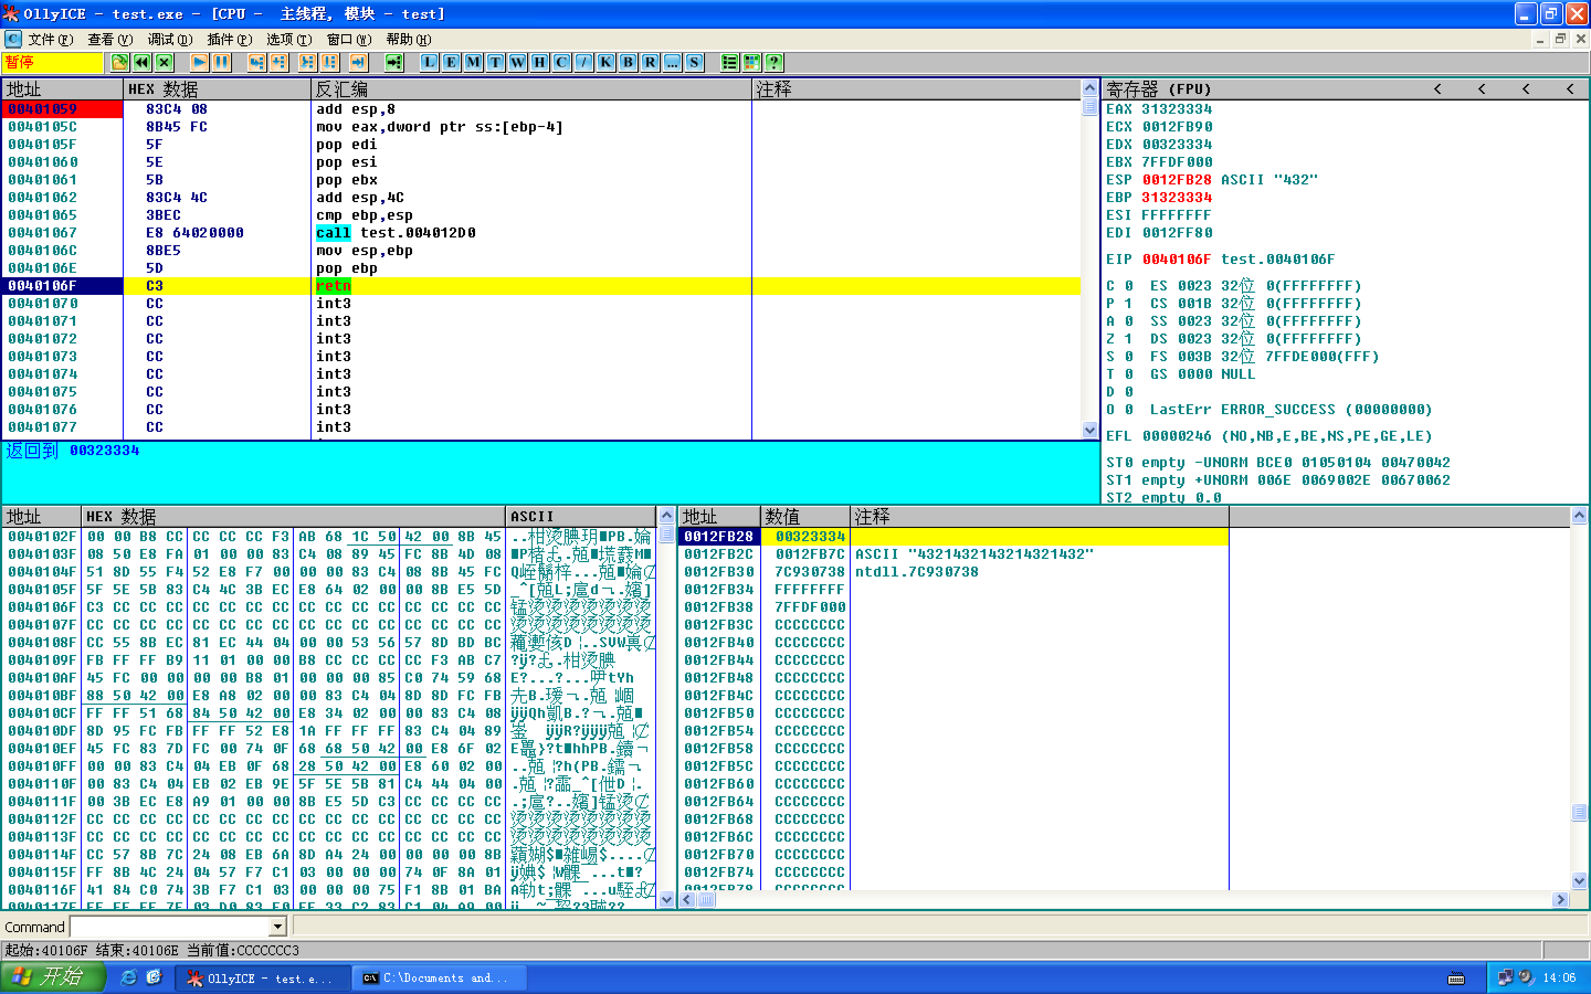1591x994 pixels.
Task: Open the 窗口(W) menu
Action: click(x=349, y=39)
